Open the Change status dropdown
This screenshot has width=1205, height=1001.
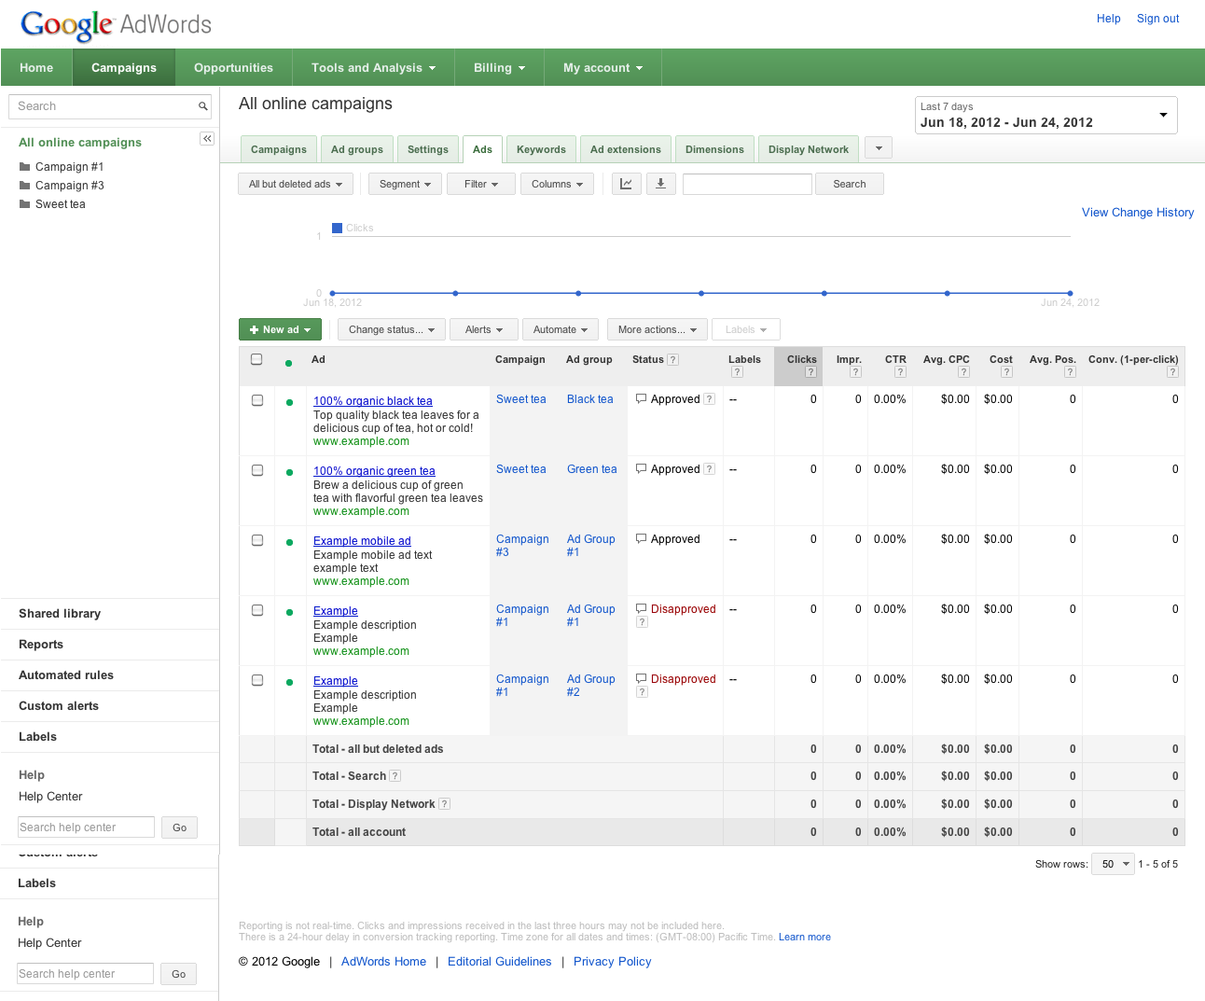click(392, 329)
